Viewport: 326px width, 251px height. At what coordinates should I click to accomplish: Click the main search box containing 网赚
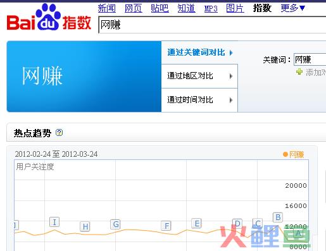(x=212, y=25)
